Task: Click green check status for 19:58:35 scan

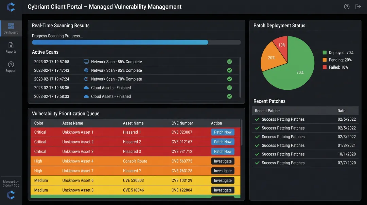Action: 229,88
